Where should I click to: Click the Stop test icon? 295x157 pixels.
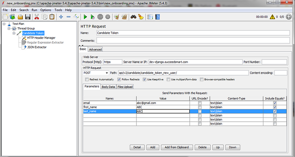click(x=100, y=17)
